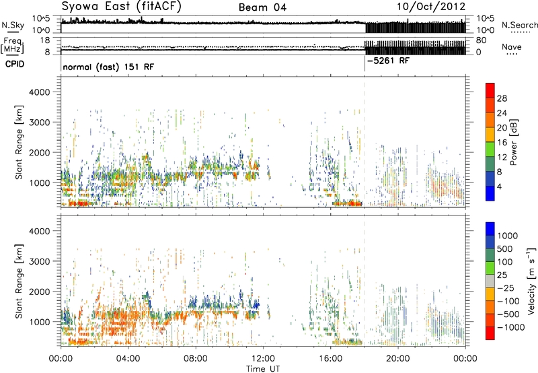Click the 'Syowa East (fitACF)' title text
Screen dimensions: 538x373
coord(121,7)
